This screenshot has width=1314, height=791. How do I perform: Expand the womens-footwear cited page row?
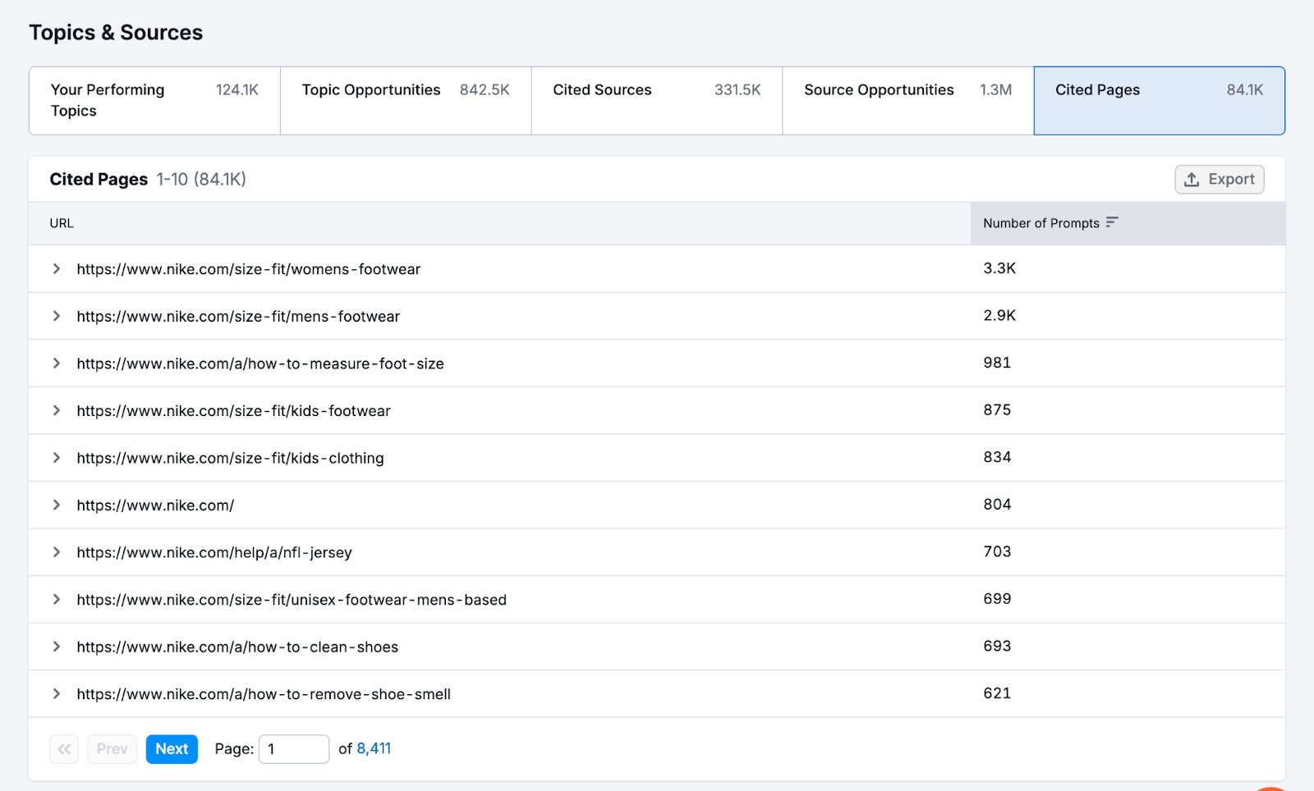point(56,268)
